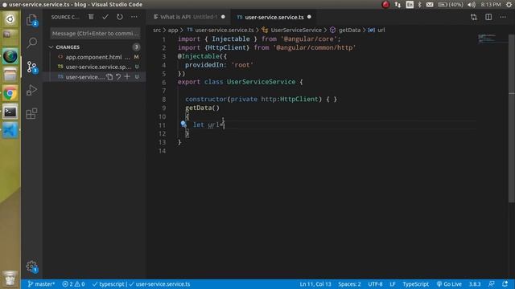Viewport: 515px width, 289px height.
Task: Close the user-service.service.ts tab via dot
Action: [309, 17]
